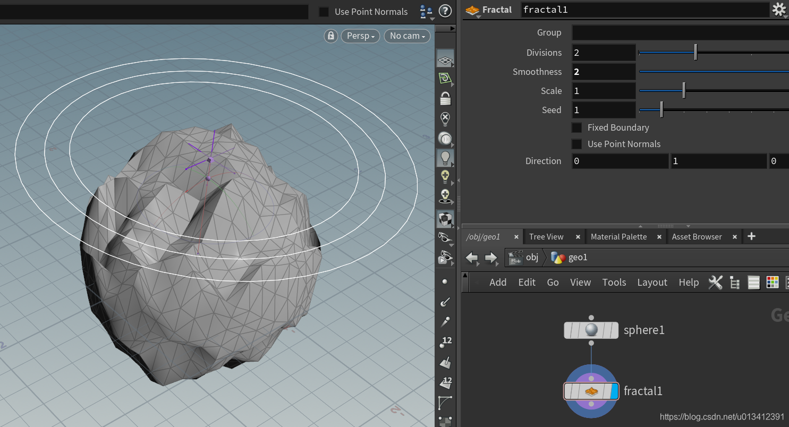Open the Layout menu
Image resolution: width=789 pixels, height=427 pixels.
(x=652, y=283)
